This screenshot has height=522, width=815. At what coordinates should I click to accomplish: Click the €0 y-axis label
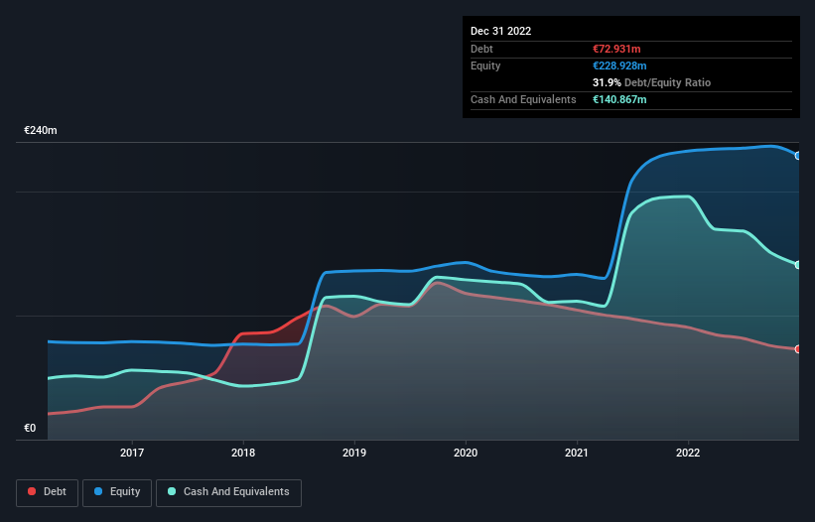click(30, 428)
